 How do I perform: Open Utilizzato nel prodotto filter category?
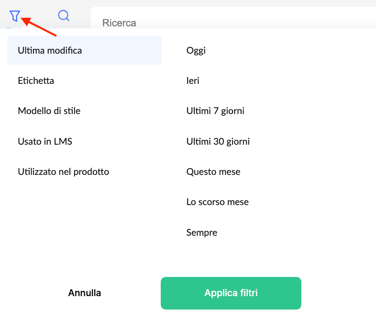point(64,172)
